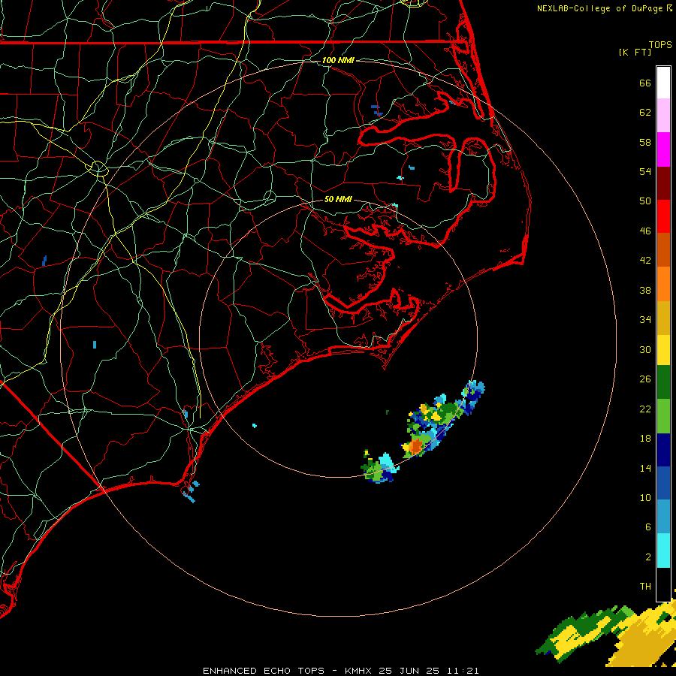Viewport: 676px width, 676px height.
Task: Click the cyan 6 kft legend swatch
Action: pyautogui.click(x=663, y=551)
